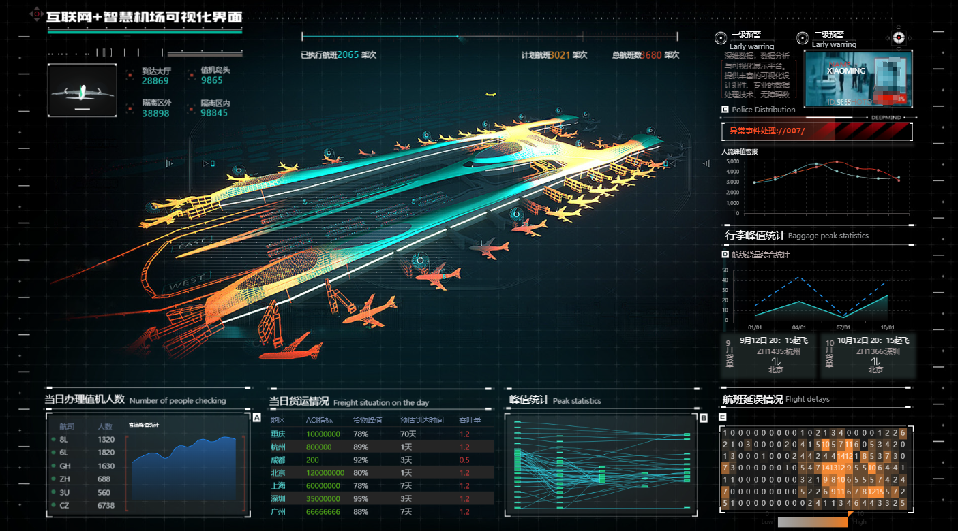The width and height of the screenshot is (958, 531).
Task: Click the 货物峰值 column header
Action: tap(368, 420)
